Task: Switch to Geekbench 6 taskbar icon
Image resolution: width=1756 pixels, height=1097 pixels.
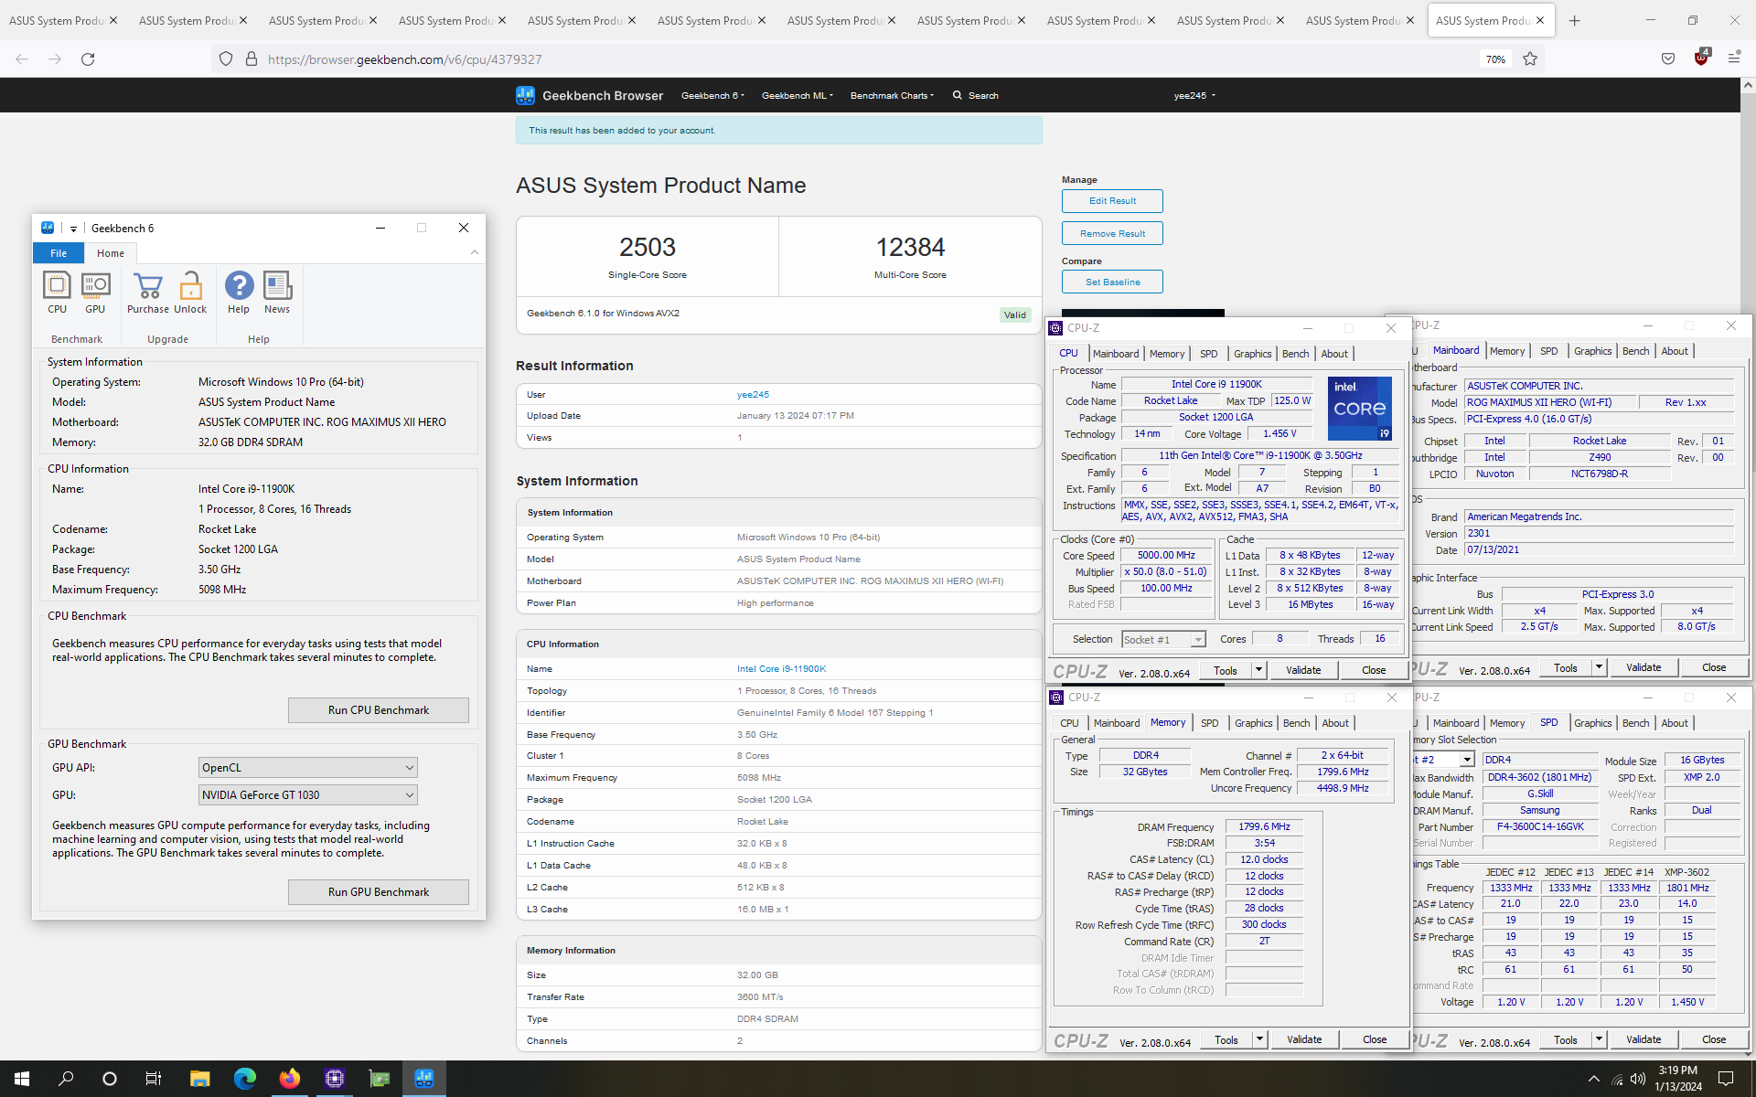Action: click(423, 1079)
